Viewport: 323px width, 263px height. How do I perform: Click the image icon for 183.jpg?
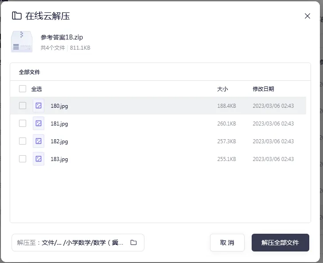39,159
